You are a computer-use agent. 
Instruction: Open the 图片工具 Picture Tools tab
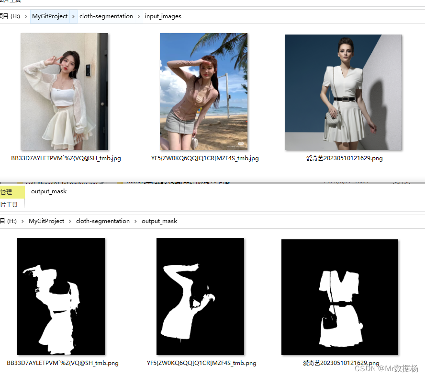point(10,203)
